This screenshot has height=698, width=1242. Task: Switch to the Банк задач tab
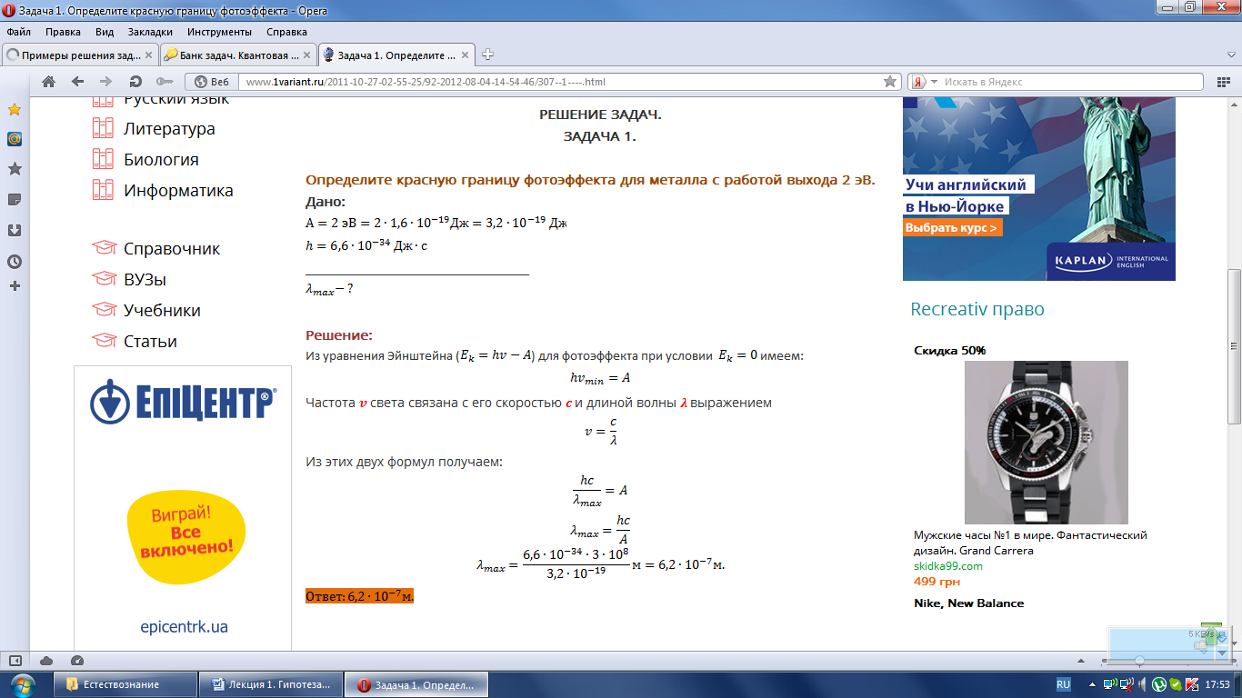[238, 55]
